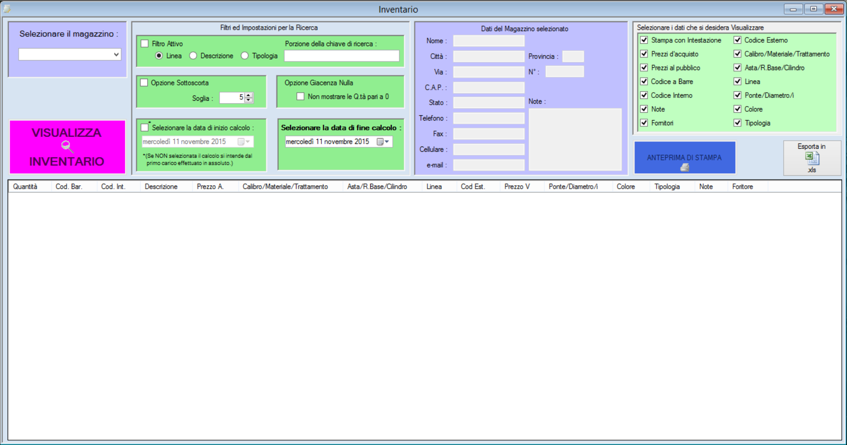This screenshot has height=445, width=847.
Task: Minimize the Inventario window
Action: click(x=793, y=9)
